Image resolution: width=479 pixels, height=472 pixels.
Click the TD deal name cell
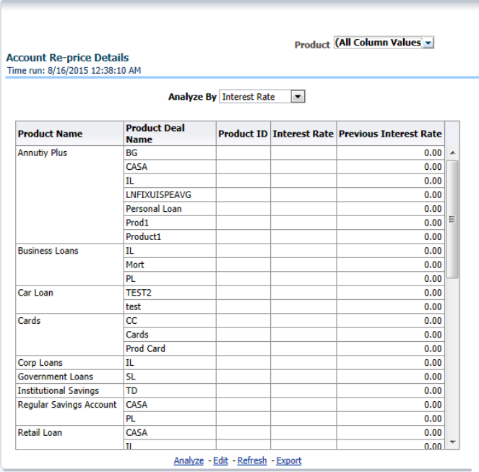(170, 391)
